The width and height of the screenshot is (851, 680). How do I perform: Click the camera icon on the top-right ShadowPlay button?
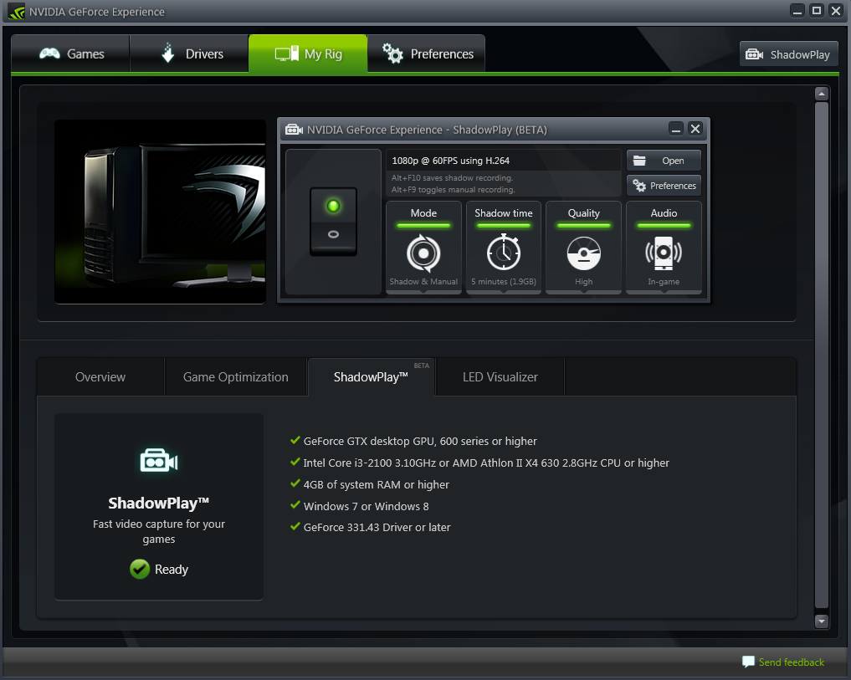(755, 54)
